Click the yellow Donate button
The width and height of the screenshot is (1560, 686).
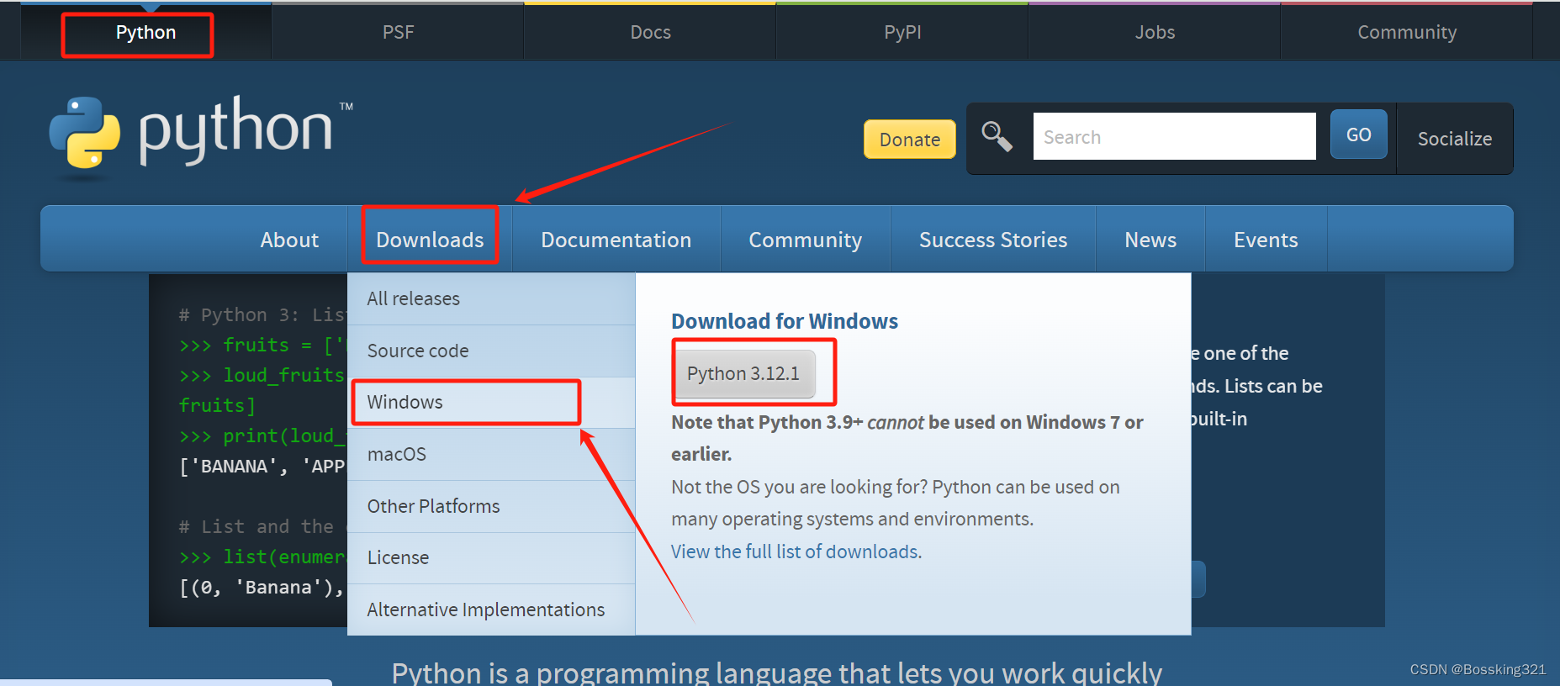910,140
